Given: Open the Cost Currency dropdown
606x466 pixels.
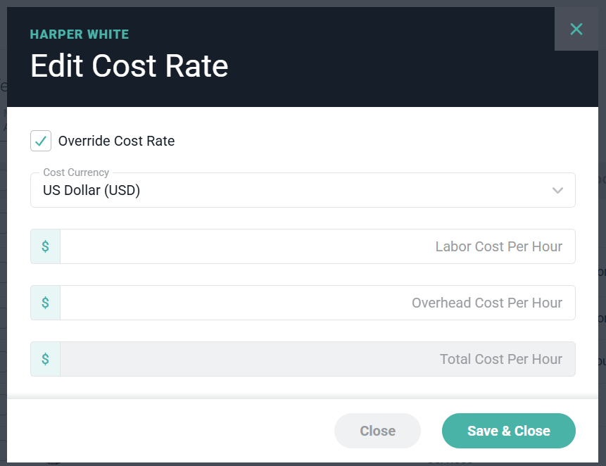Looking at the screenshot, I should [303, 190].
